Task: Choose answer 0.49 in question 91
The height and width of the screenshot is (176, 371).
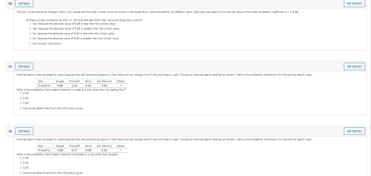Action: 21,93
